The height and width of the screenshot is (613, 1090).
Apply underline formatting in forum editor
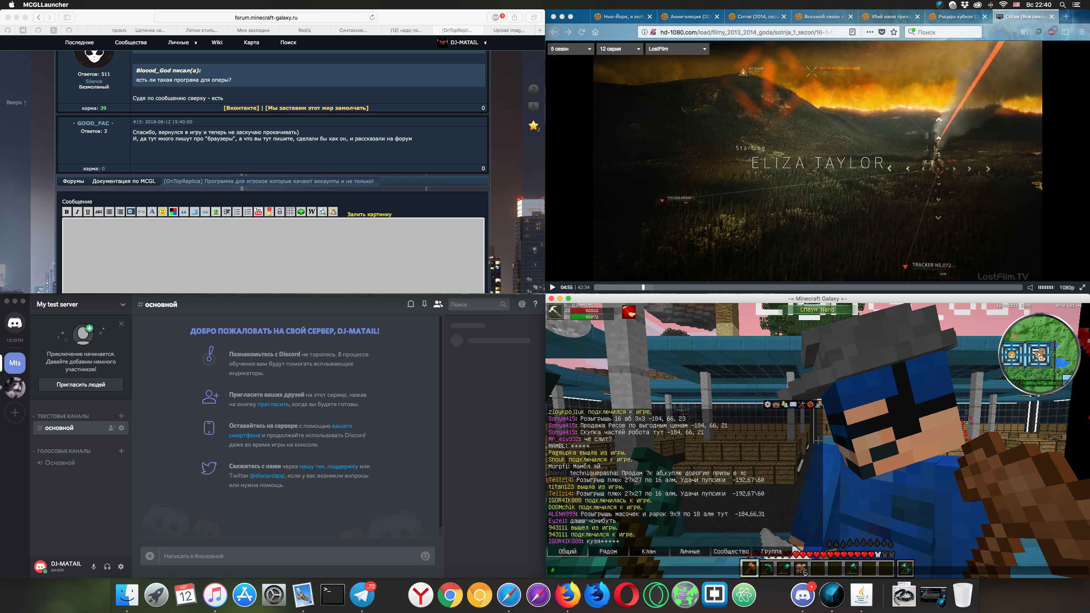88,212
